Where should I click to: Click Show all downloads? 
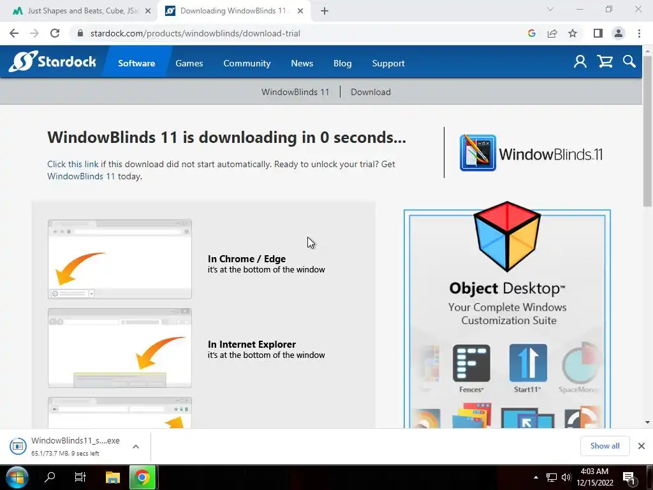(x=605, y=446)
